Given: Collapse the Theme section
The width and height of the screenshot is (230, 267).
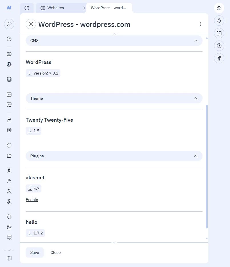Looking at the screenshot, I should click(x=196, y=98).
